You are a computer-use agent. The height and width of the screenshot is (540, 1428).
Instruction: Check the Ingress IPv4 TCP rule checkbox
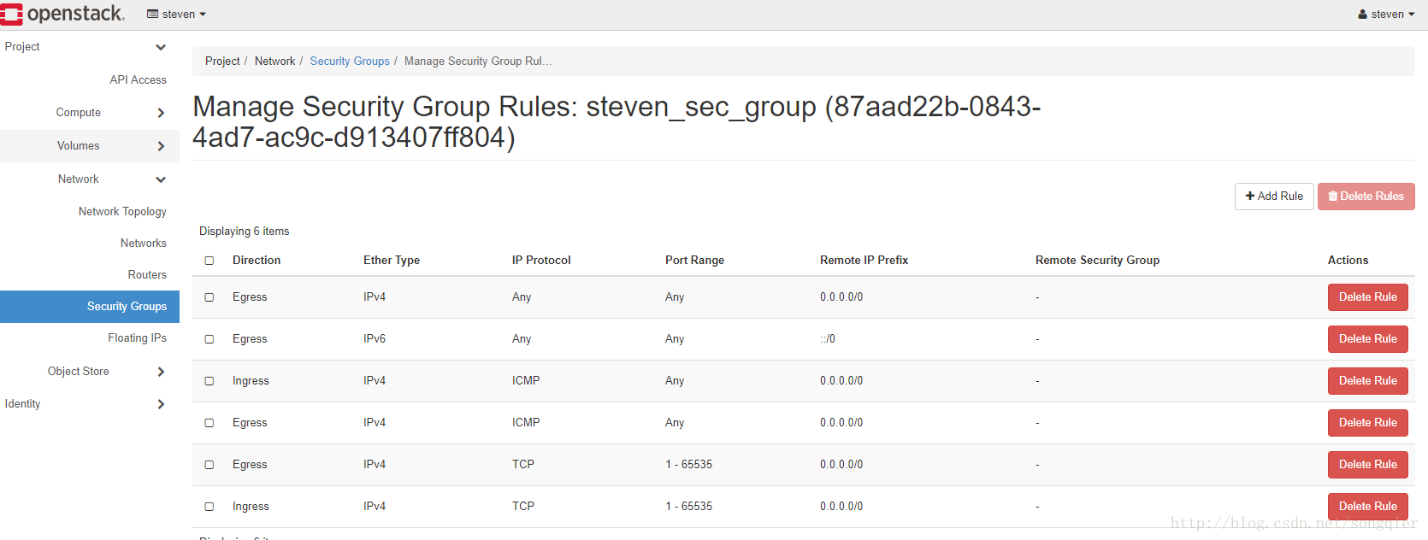click(209, 507)
